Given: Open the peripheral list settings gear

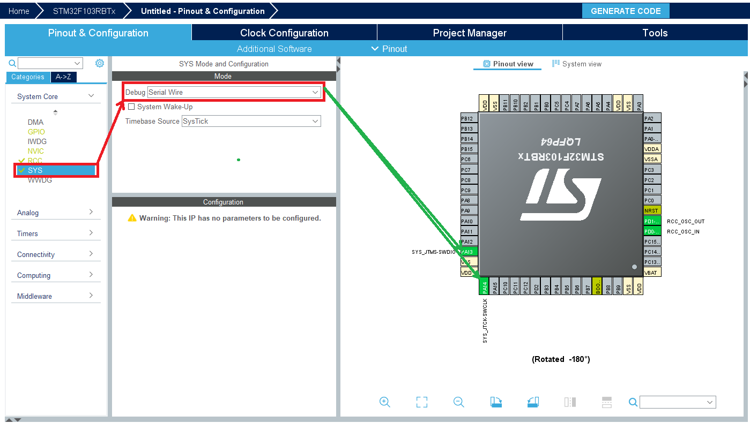Looking at the screenshot, I should point(100,63).
